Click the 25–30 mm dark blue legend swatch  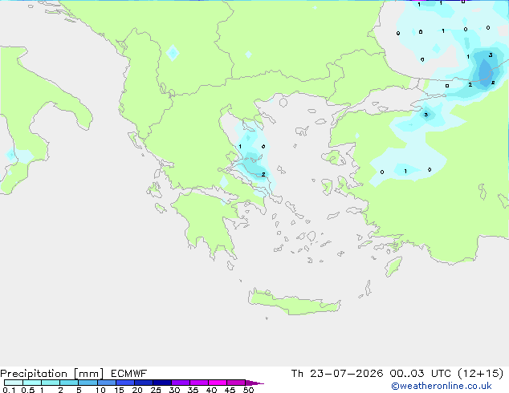coord(162,383)
